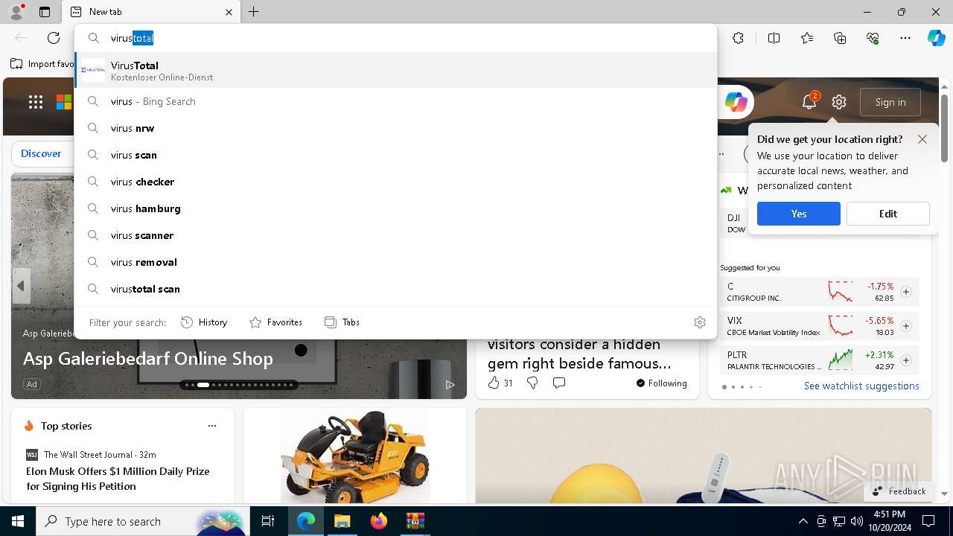Viewport: 953px width, 536px height.
Task: Open the address bar suggestions settings gear
Action: point(699,322)
